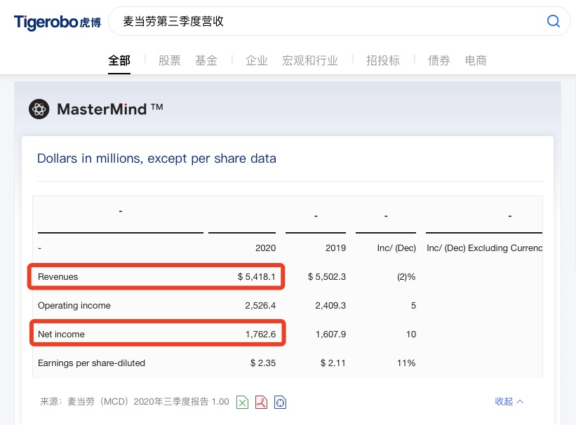This screenshot has height=425, width=576.
Task: Click the EPS value $ 2.35
Action: 263,363
